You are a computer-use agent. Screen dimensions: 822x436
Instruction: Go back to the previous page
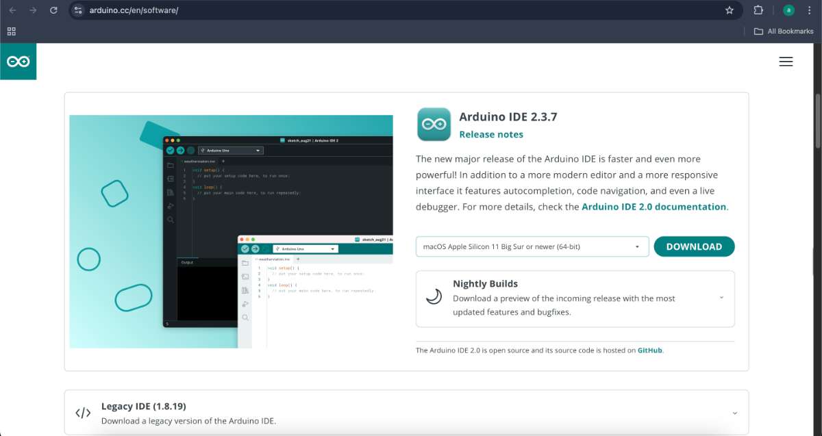12,10
